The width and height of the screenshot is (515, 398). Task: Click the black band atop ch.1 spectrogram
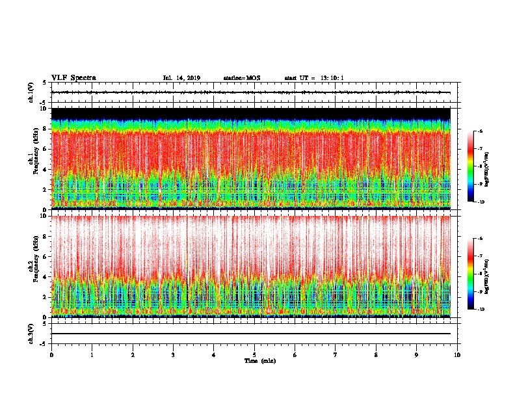click(251, 113)
